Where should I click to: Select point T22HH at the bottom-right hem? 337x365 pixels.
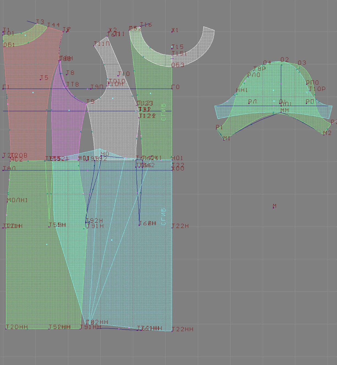(172, 331)
